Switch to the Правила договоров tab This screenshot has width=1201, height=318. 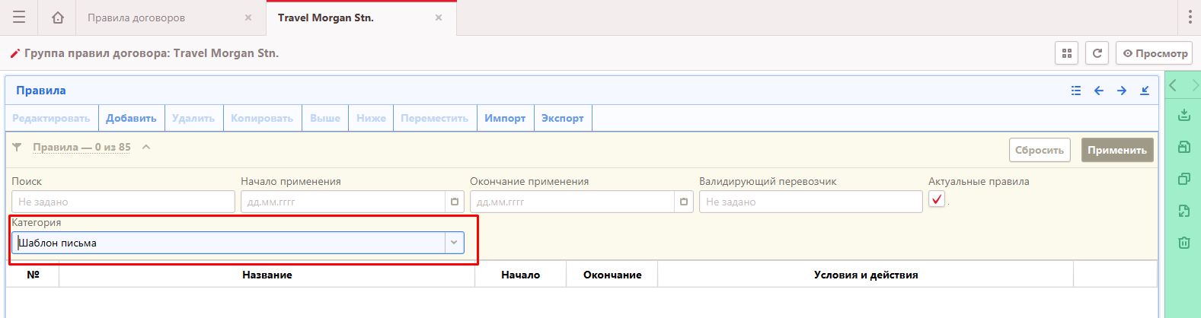coord(136,17)
